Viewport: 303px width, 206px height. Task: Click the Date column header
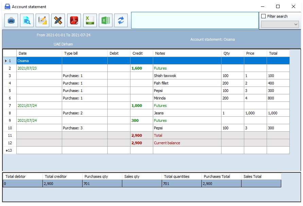tap(39, 53)
